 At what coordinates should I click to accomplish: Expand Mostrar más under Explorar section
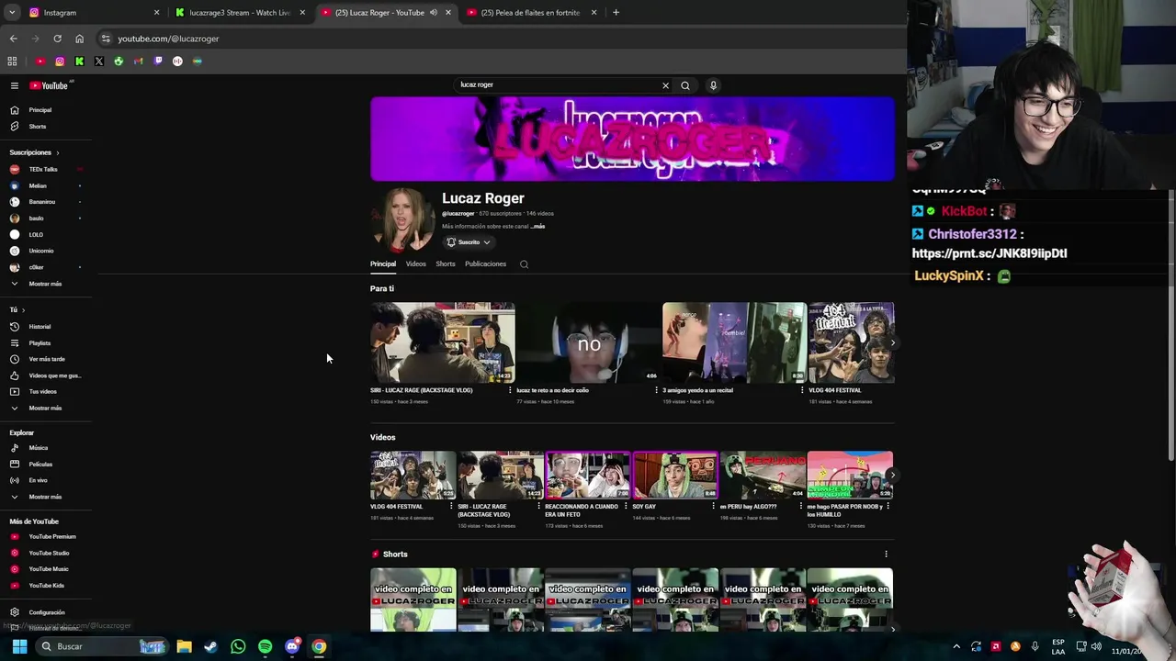(45, 497)
